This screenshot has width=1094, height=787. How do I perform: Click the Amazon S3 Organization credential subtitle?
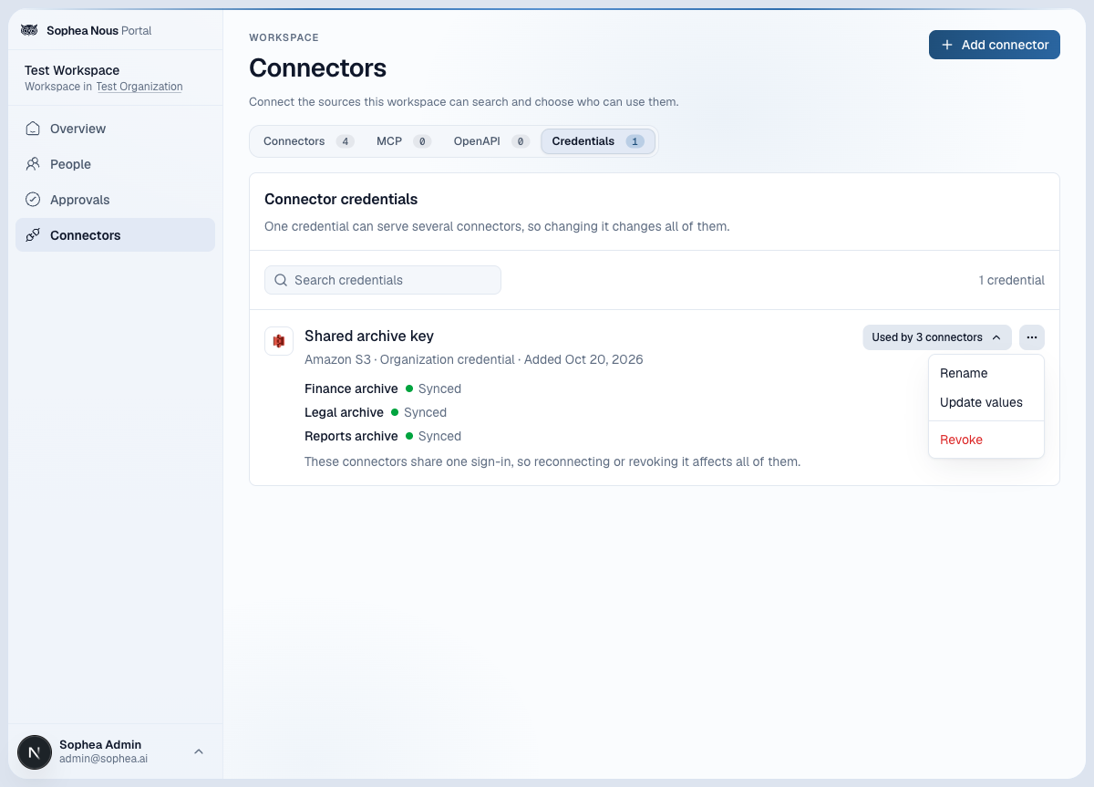pos(474,359)
